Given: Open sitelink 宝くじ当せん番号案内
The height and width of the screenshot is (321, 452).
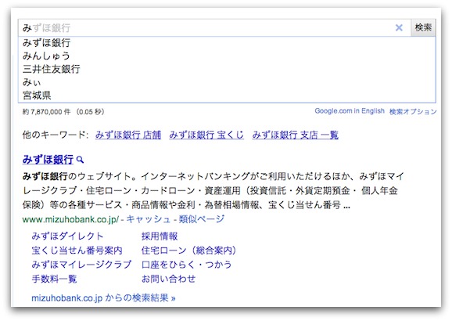Looking at the screenshot, I should [x=77, y=251].
